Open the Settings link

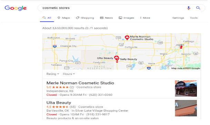point(178,18)
